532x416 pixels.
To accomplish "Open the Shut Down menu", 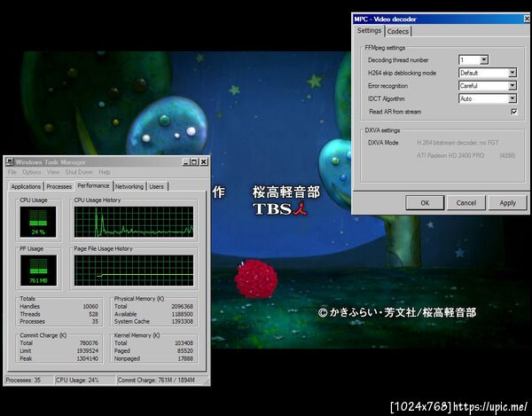I will [79, 172].
